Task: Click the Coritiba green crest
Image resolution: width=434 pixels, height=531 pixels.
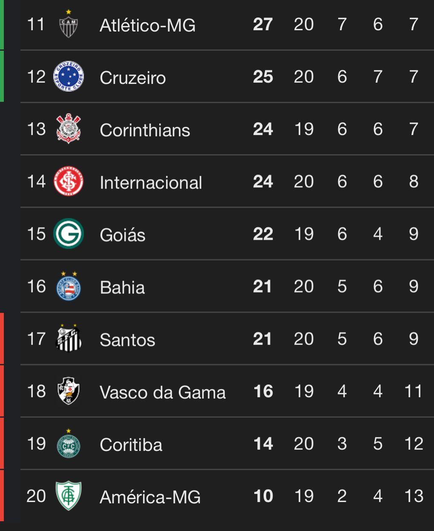Action: coord(69,443)
